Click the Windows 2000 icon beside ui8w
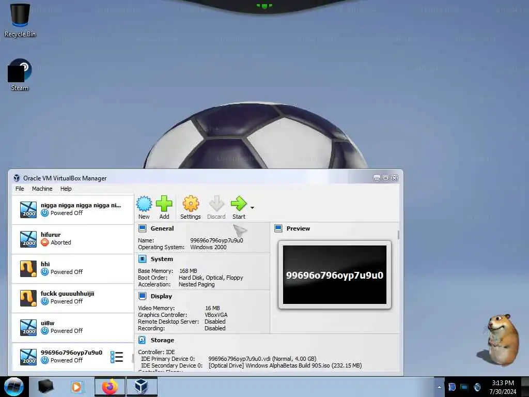 tap(28, 327)
